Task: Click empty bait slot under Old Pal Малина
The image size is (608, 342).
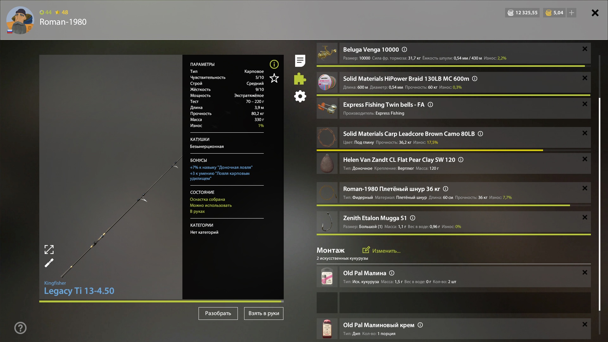Action: (x=454, y=303)
